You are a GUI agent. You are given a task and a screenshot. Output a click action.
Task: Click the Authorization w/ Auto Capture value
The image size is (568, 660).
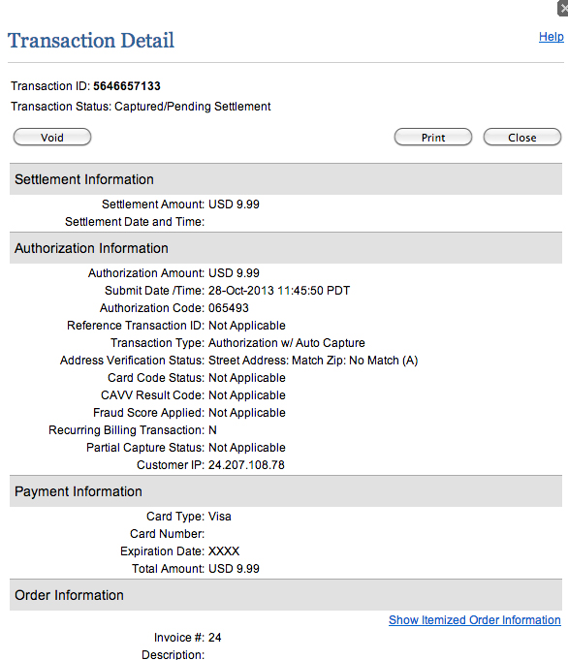tap(287, 343)
